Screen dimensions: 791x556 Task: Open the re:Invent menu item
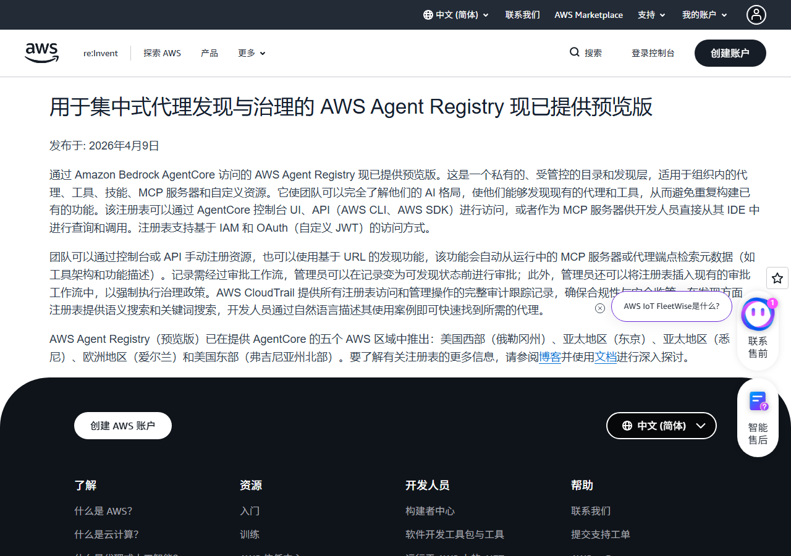pos(101,53)
